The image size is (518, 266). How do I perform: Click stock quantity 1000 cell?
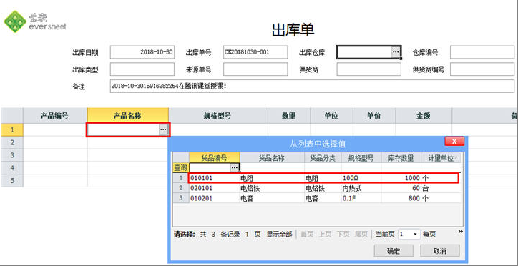point(401,178)
